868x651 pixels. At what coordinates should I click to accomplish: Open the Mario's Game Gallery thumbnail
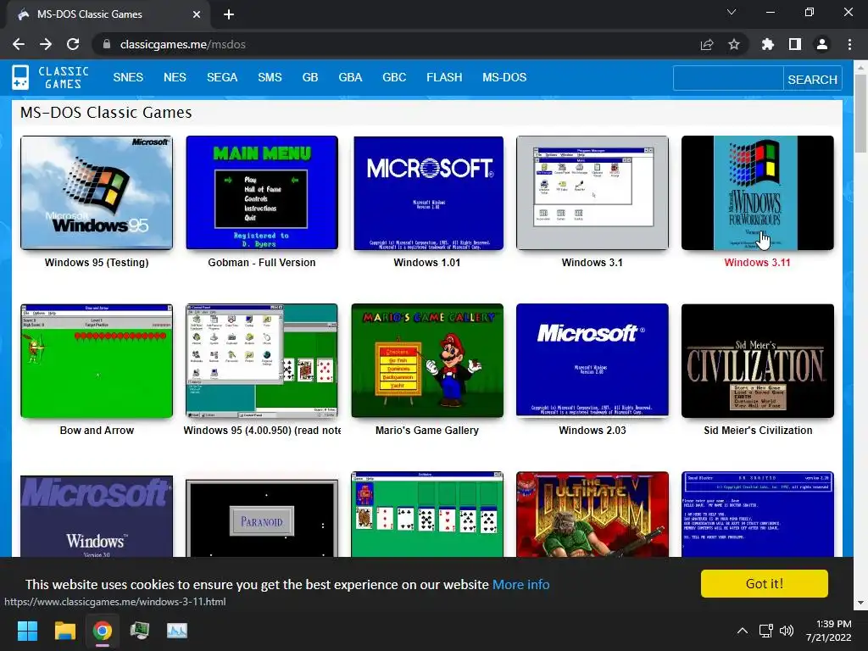[427, 360]
